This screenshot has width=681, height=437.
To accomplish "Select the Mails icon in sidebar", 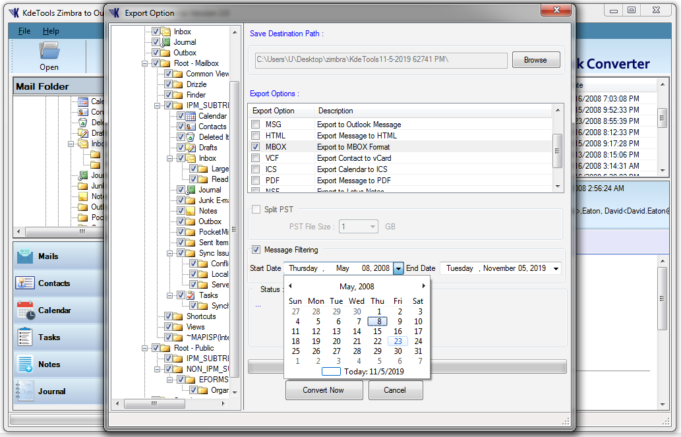I will [25, 256].
